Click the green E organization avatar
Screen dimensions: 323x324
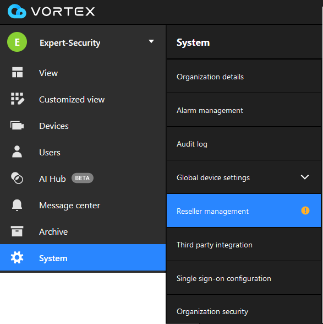[x=17, y=42]
